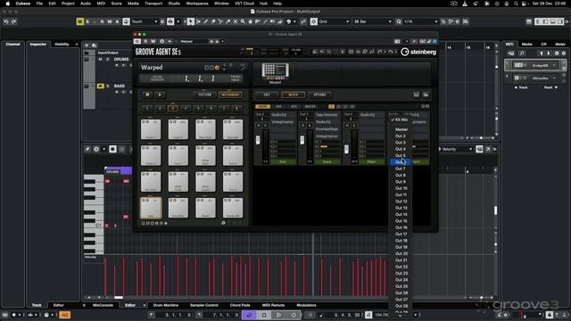The image size is (571, 321).
Task: Click the Out 2 mixer channel fader
Action: pos(258,140)
